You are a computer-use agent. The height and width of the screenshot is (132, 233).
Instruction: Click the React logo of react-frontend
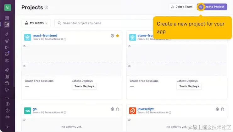tap(27, 37)
